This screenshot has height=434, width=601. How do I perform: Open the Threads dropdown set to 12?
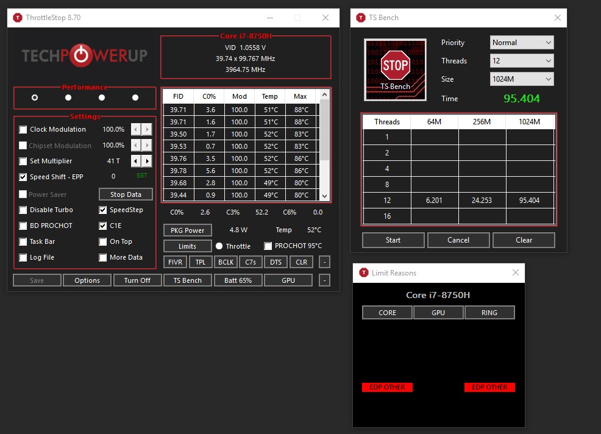point(522,60)
